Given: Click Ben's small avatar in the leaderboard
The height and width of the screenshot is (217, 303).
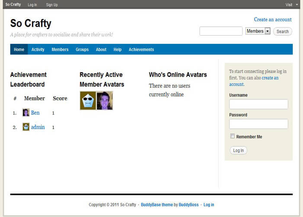Looking at the screenshot, I should (x=26, y=112).
